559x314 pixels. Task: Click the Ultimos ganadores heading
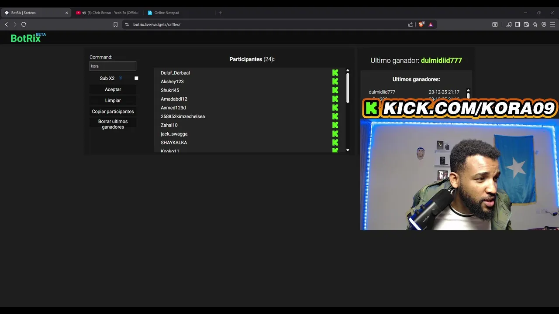pyautogui.click(x=416, y=79)
